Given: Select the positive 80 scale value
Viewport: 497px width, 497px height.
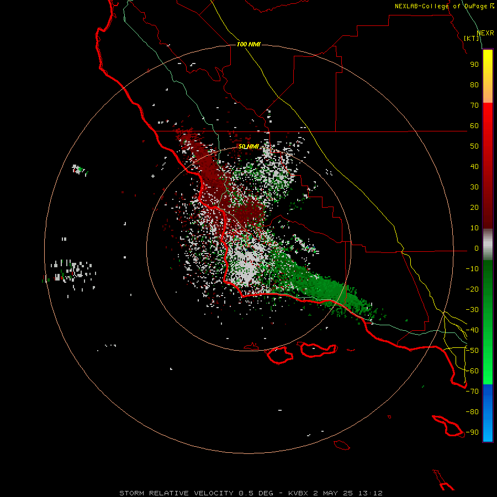Looking at the screenshot, I should coord(474,84).
